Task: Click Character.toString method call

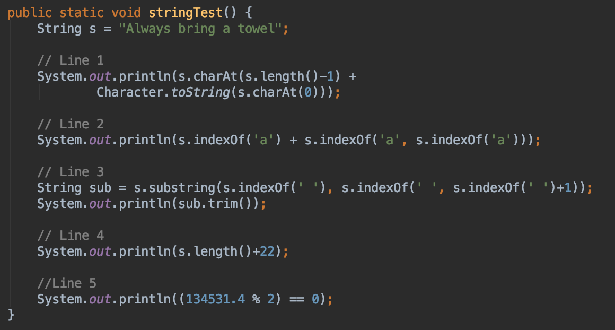Action: click(x=163, y=92)
